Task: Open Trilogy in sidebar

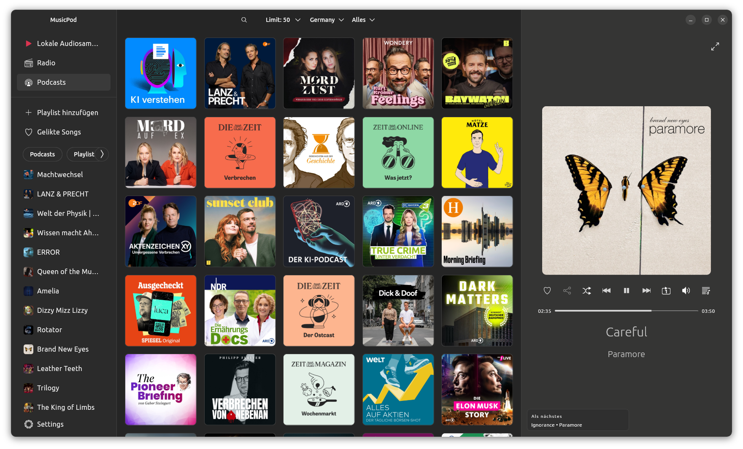Action: click(x=64, y=388)
